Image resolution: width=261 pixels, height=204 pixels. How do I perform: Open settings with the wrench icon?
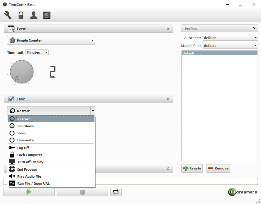[x=8, y=15]
